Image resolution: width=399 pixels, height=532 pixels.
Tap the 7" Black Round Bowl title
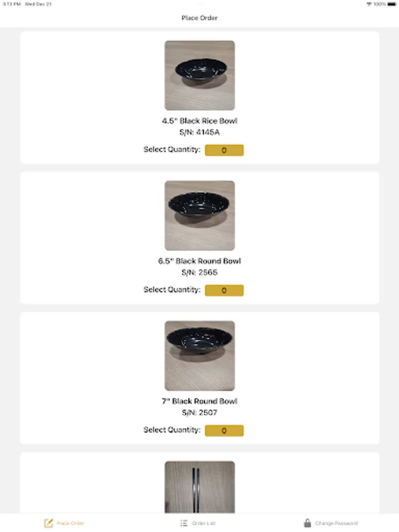coord(200,401)
